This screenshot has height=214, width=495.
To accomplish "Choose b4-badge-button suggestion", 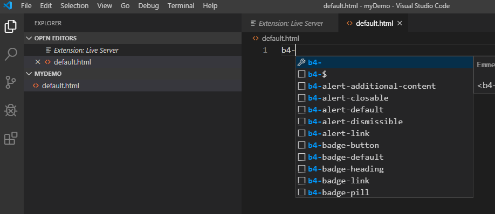I will pyautogui.click(x=384, y=145).
